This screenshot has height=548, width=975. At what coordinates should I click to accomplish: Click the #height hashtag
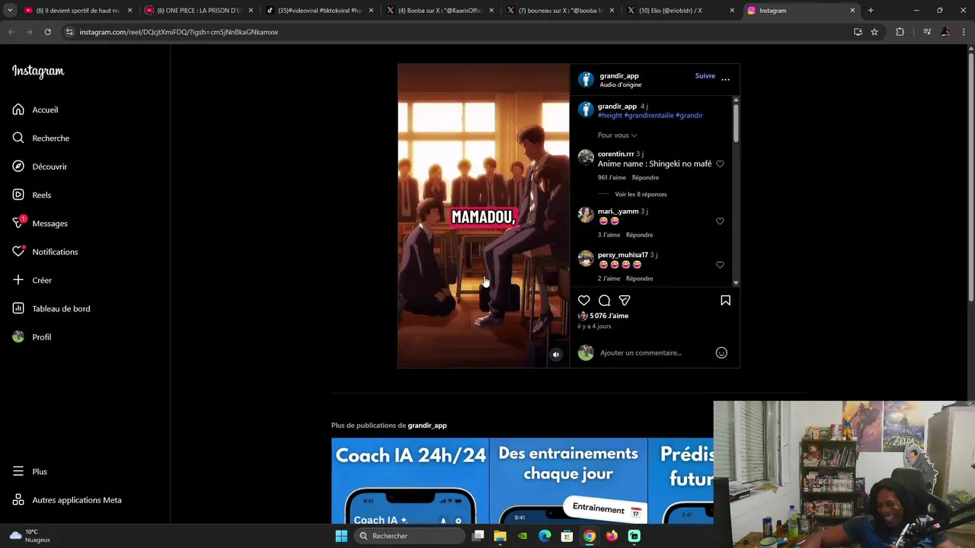point(609,116)
